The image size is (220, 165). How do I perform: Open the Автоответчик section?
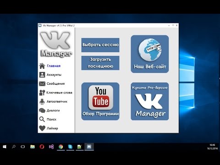point(57,102)
